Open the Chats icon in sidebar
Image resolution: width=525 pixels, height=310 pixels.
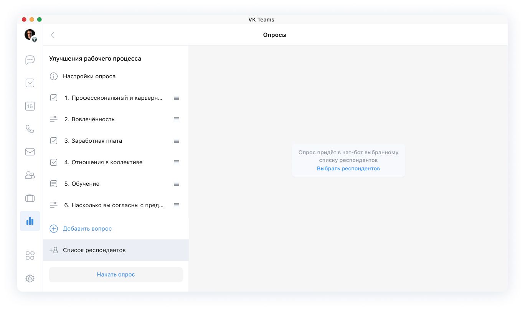[x=30, y=60]
